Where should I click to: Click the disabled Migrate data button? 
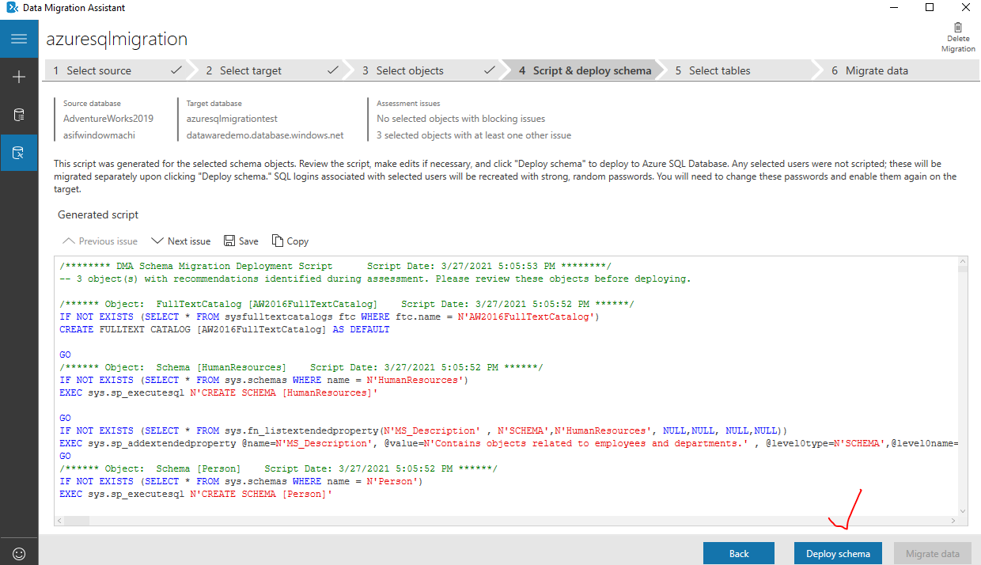coord(933,553)
